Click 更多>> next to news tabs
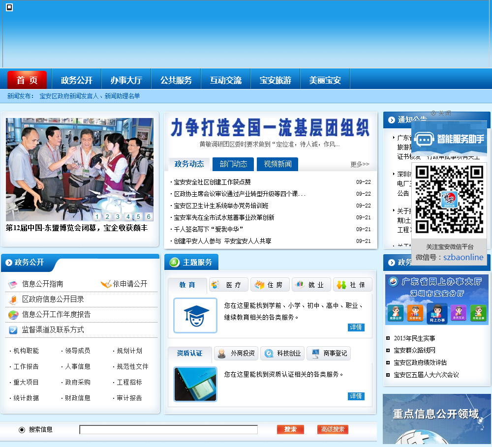Viewport: 492px width, 447px height. click(x=360, y=164)
